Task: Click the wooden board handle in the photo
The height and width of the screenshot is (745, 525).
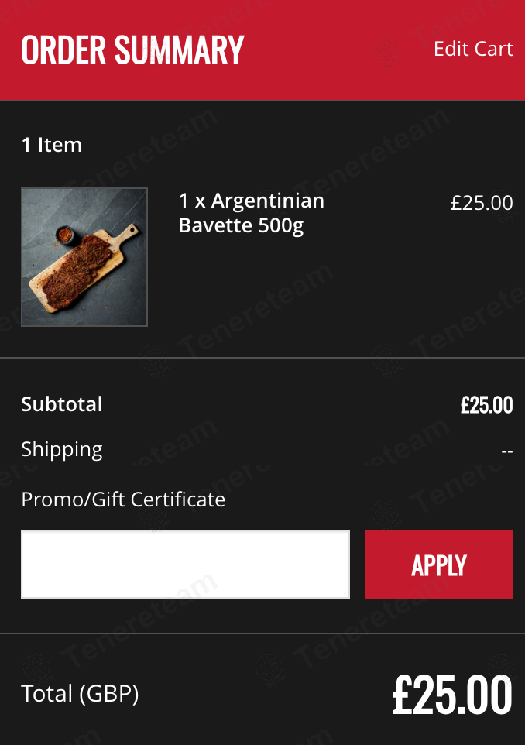Action: (x=127, y=233)
